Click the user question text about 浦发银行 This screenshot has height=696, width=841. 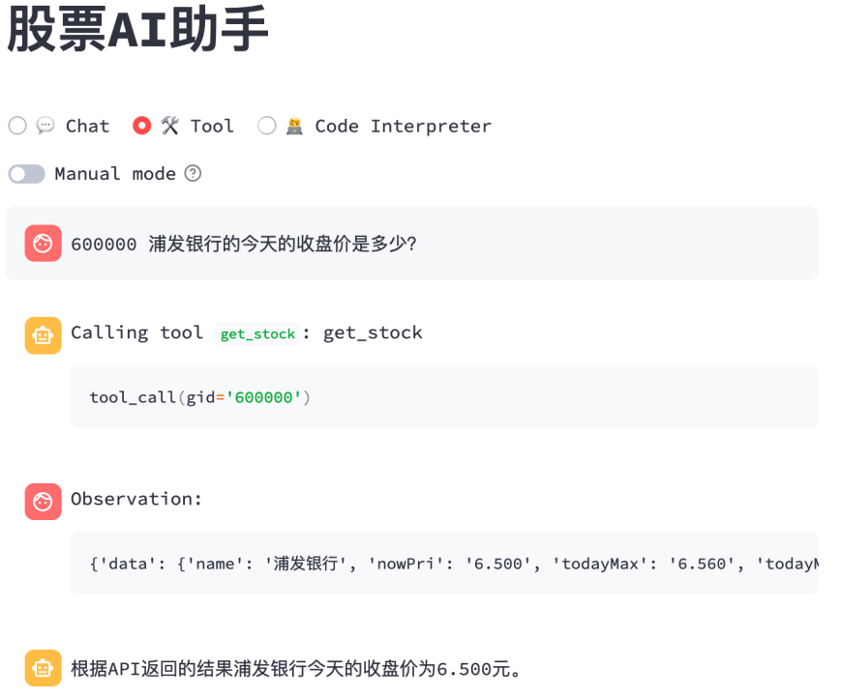coord(244,244)
